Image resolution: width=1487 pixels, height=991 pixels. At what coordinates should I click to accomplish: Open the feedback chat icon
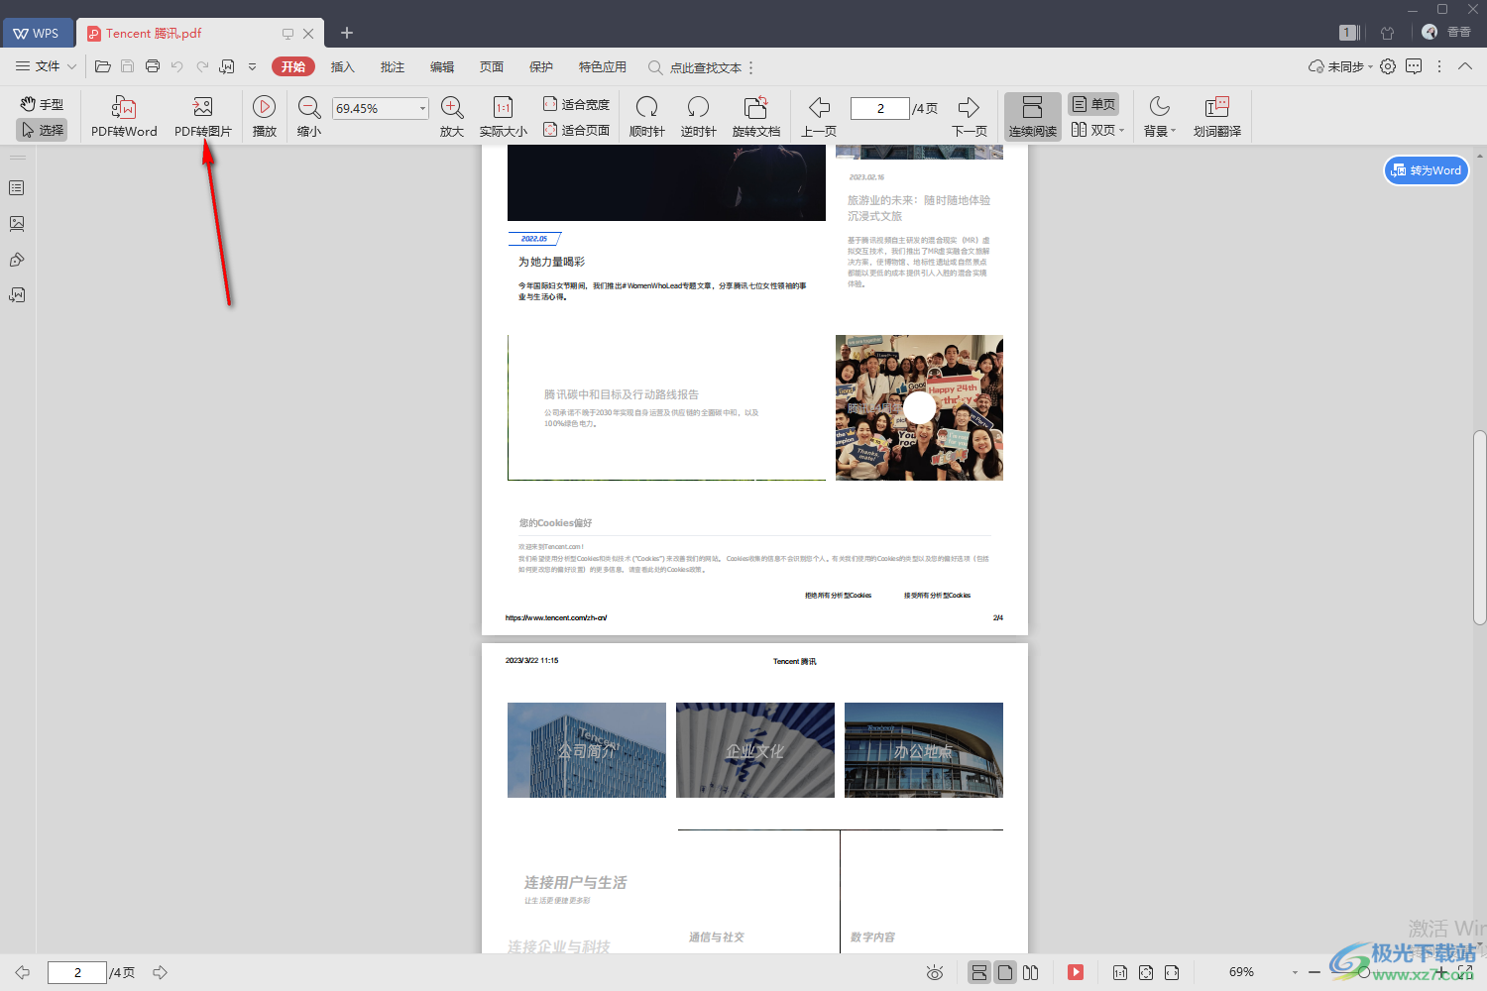click(x=1414, y=66)
